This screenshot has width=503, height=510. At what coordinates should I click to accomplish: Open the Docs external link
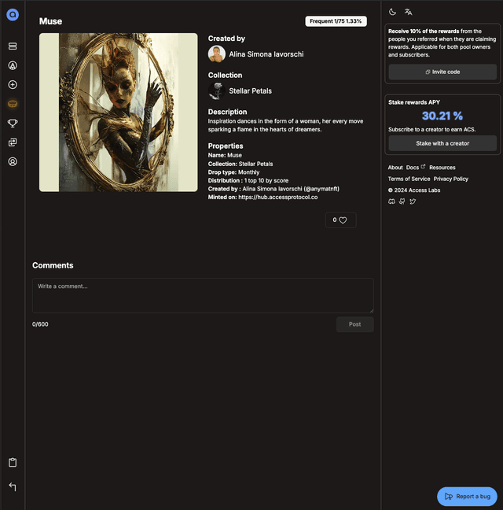415,168
